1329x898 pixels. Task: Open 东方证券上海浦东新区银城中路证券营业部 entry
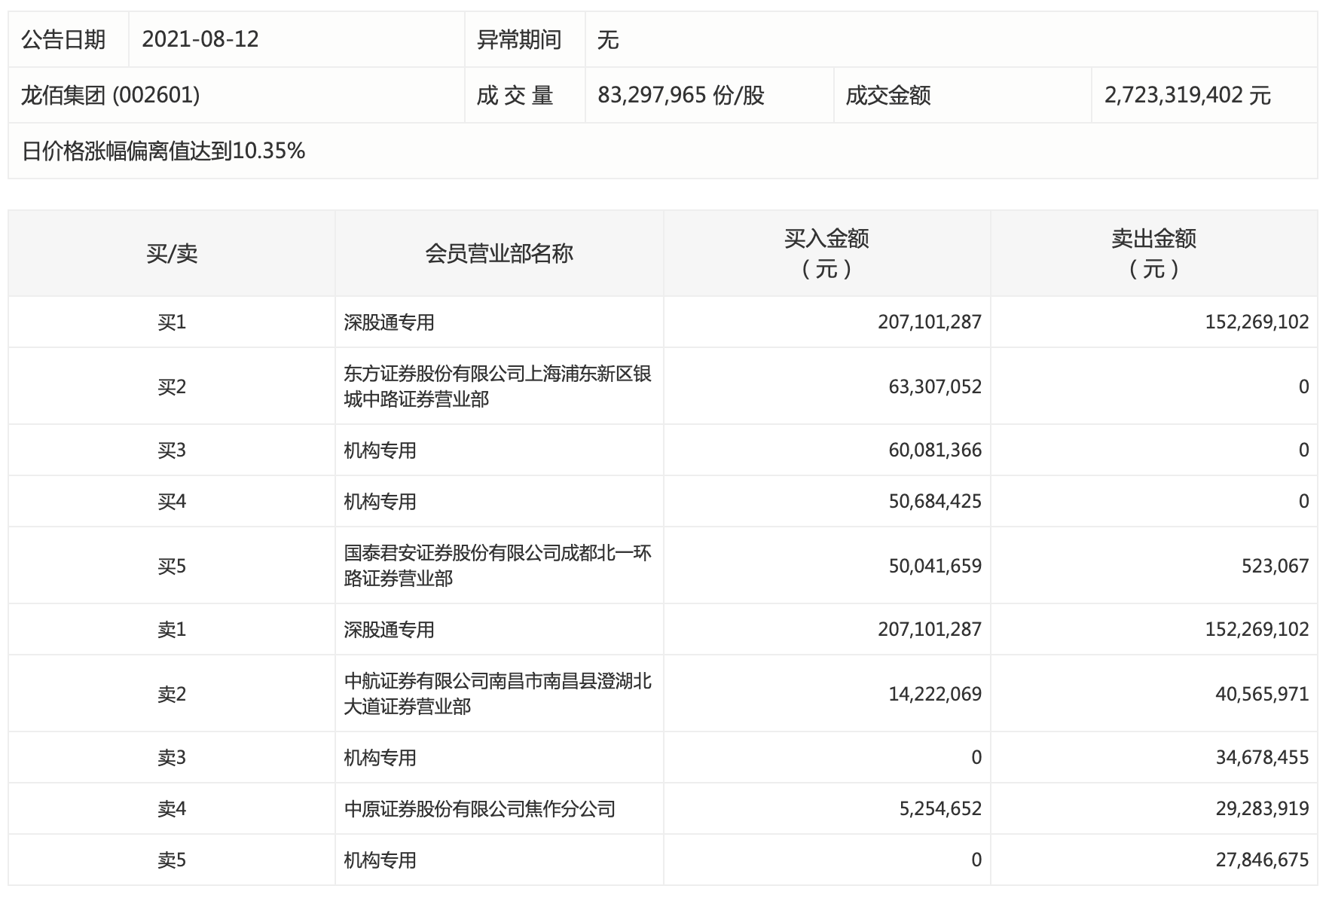pyautogui.click(x=497, y=386)
